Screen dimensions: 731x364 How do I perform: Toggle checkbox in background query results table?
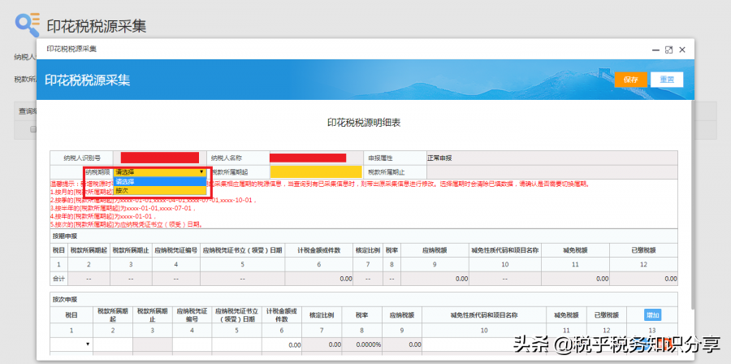coord(33,129)
